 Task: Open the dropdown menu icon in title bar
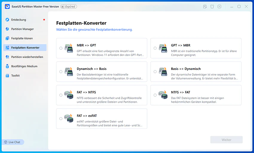(x=219, y=7)
